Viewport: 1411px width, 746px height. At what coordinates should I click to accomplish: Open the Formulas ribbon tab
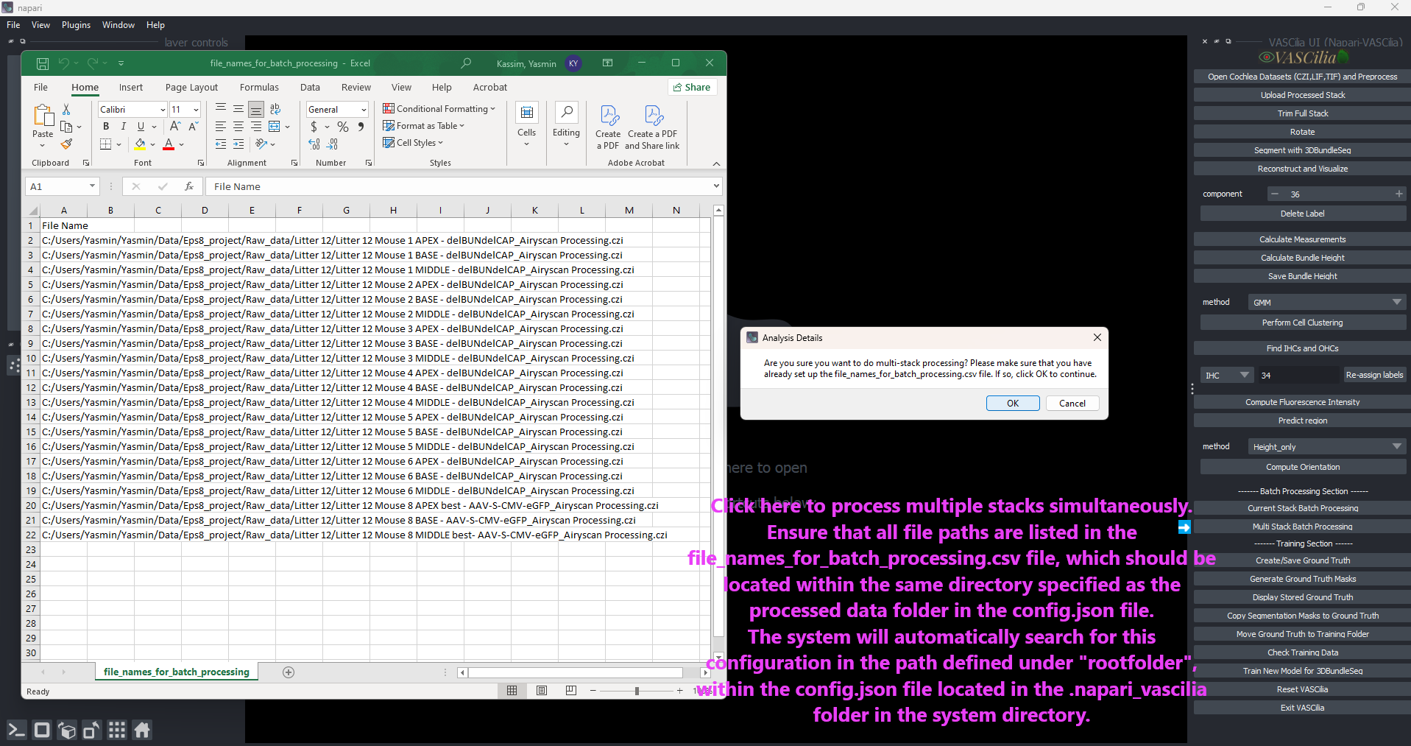pyautogui.click(x=259, y=87)
